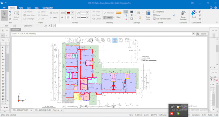Select the CD1-01 FLOOR PLAN - Flooring tab

click(x=47, y=110)
